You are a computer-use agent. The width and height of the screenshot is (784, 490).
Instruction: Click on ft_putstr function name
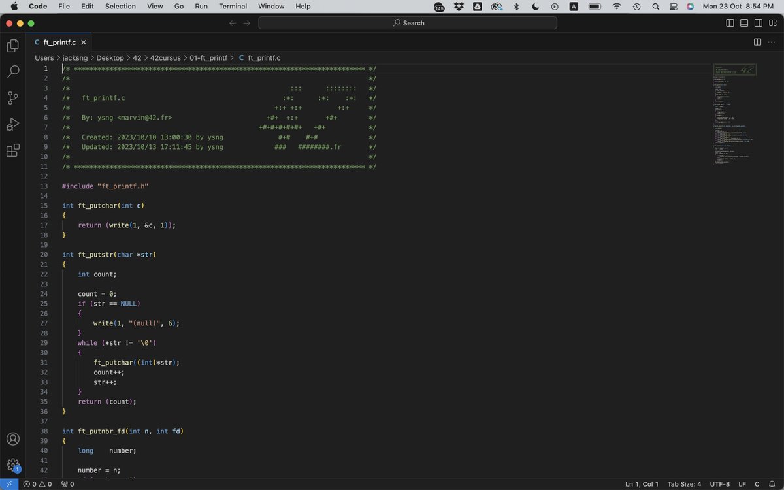[95, 255]
